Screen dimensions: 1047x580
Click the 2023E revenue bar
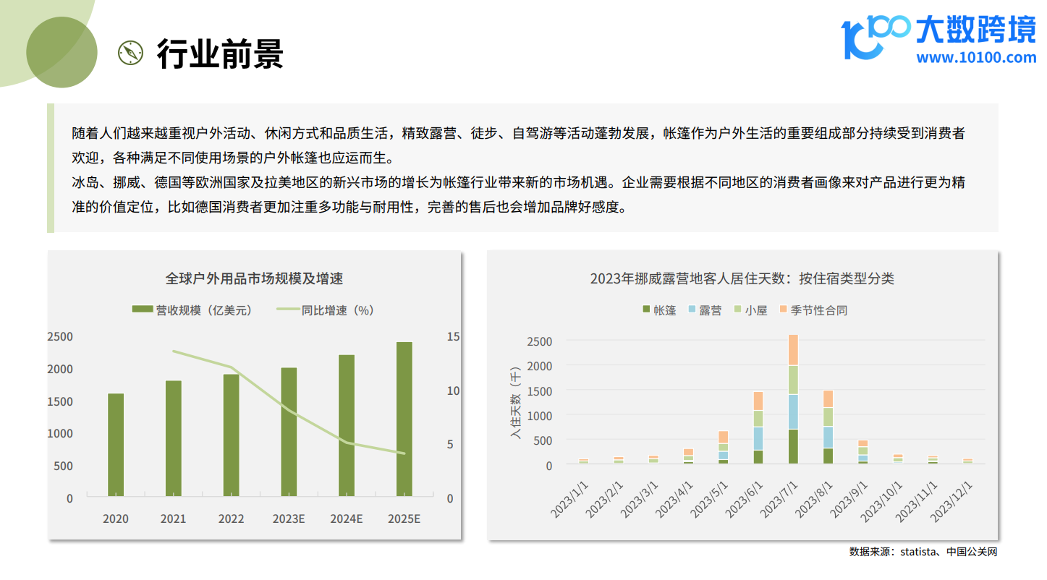tap(289, 432)
